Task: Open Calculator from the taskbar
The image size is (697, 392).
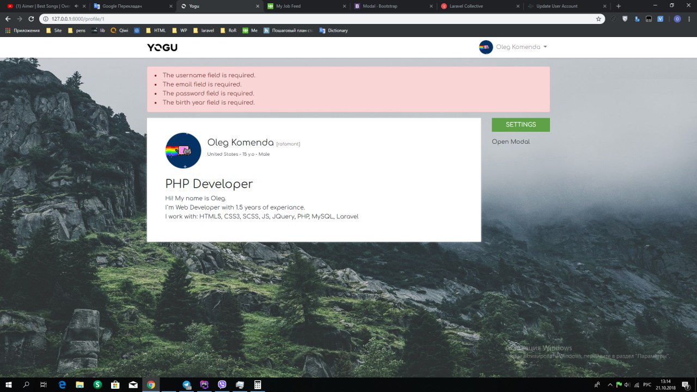Action: coord(258,384)
